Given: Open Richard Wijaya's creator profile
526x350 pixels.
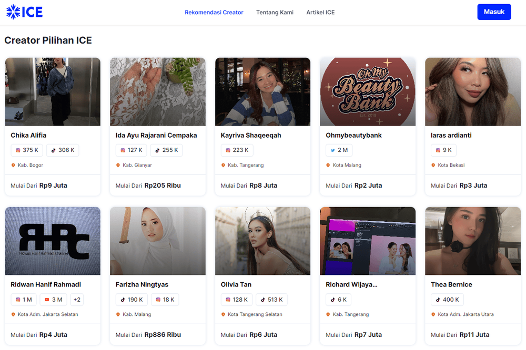Looking at the screenshot, I should pos(350,284).
